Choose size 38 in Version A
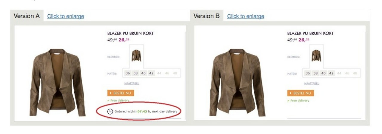This screenshot has width=382, height=134. [x=136, y=73]
